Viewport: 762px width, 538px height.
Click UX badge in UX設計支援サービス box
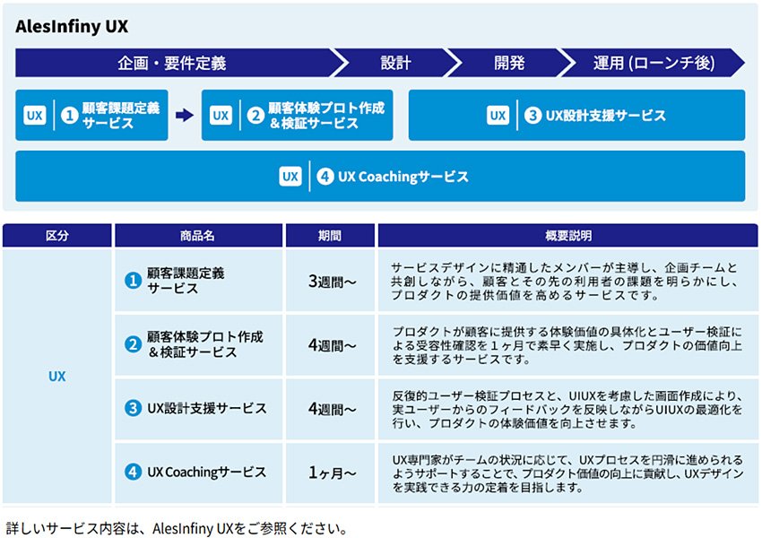(498, 116)
